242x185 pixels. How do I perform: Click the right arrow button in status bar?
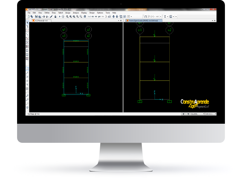coord(188,114)
